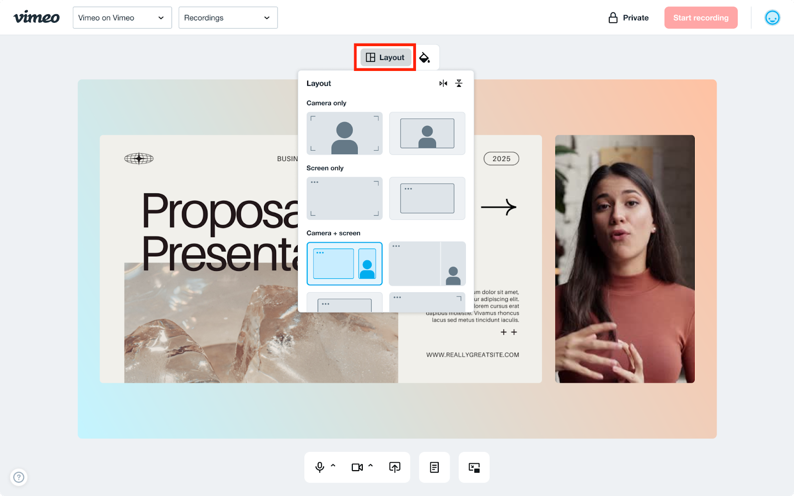
Task: Mute the microphone
Action: pyautogui.click(x=320, y=467)
